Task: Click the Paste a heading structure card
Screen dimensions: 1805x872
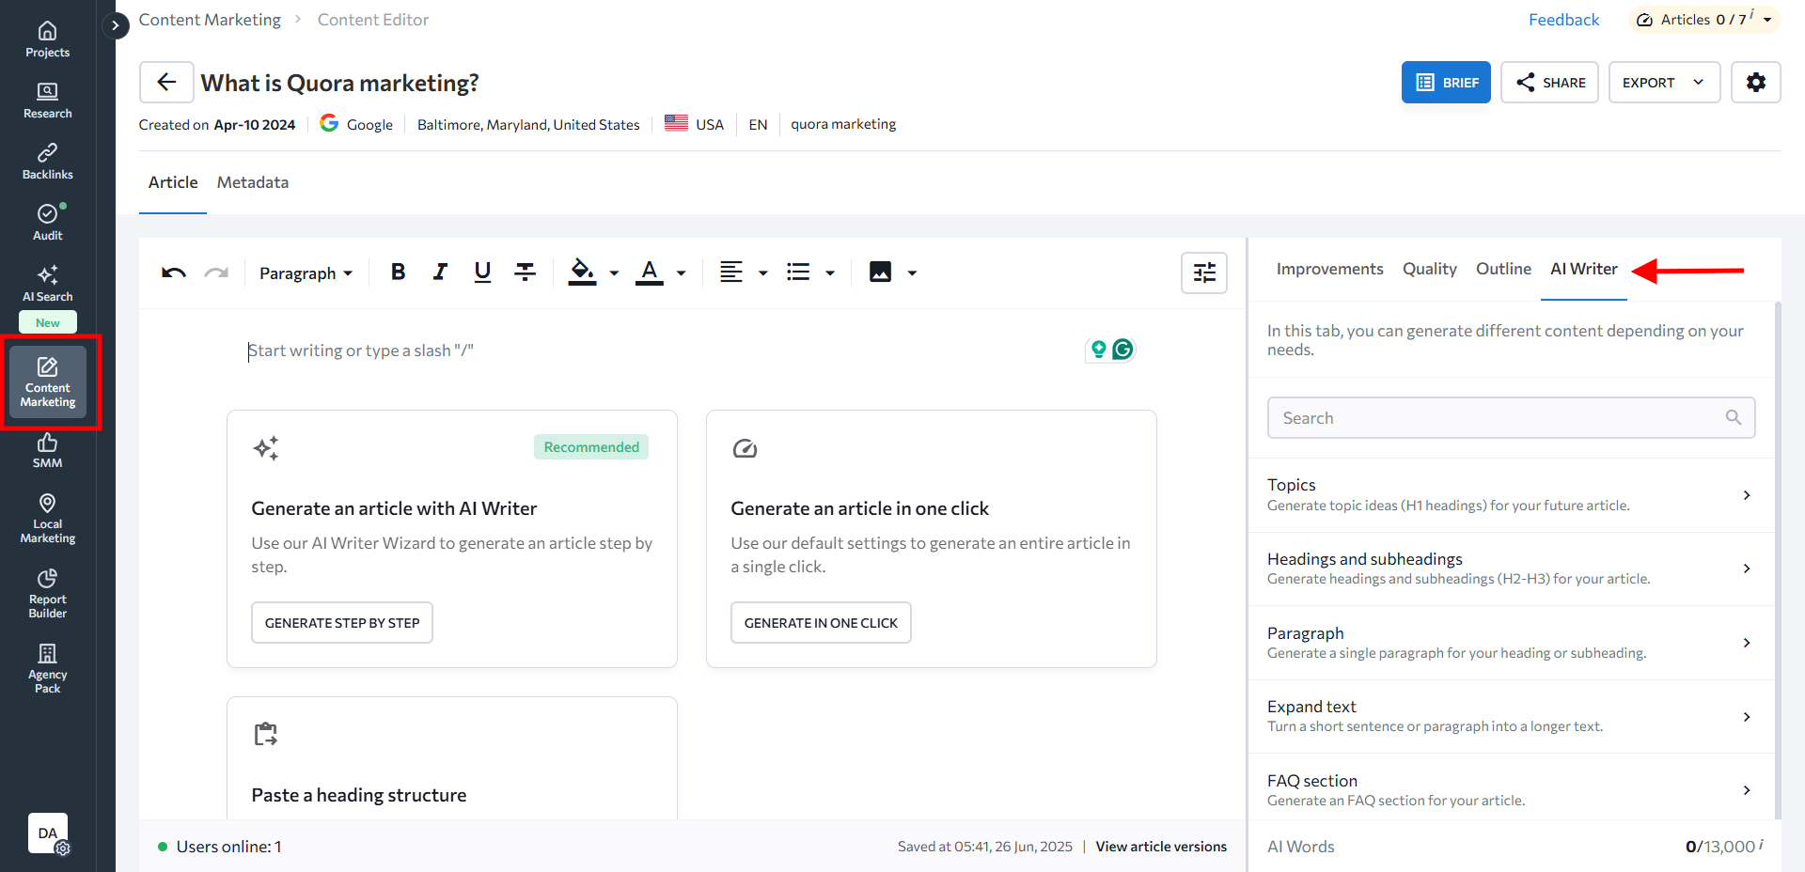Action: [452, 758]
